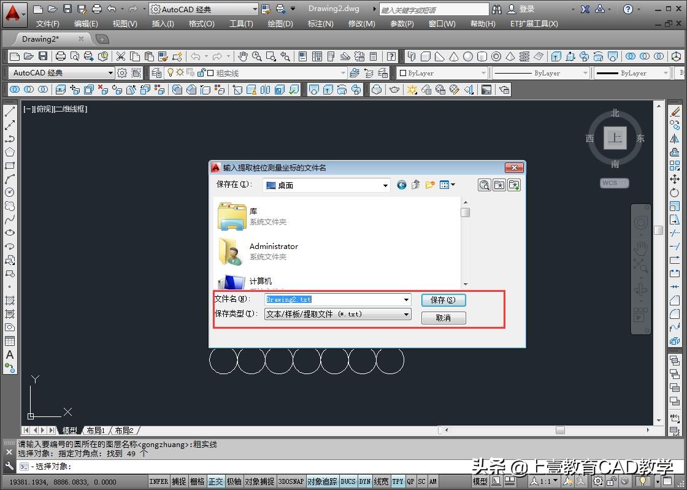Click the teapot Render icon

coord(394,90)
